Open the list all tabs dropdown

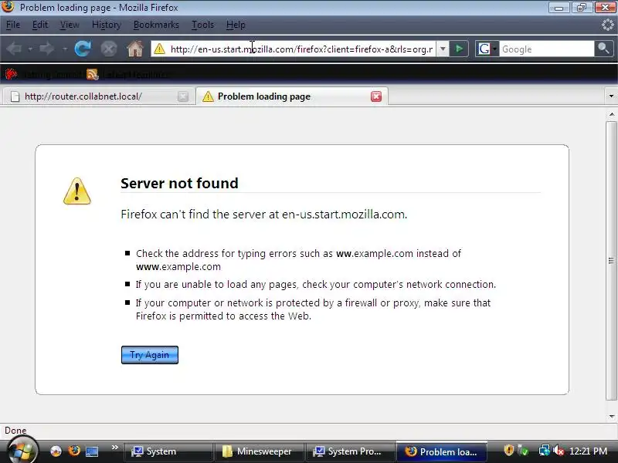coord(611,96)
